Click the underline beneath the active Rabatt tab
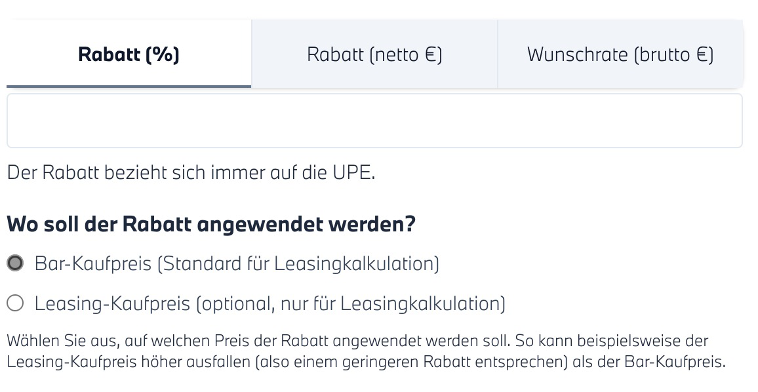The height and width of the screenshot is (392, 758). pyautogui.click(x=129, y=86)
